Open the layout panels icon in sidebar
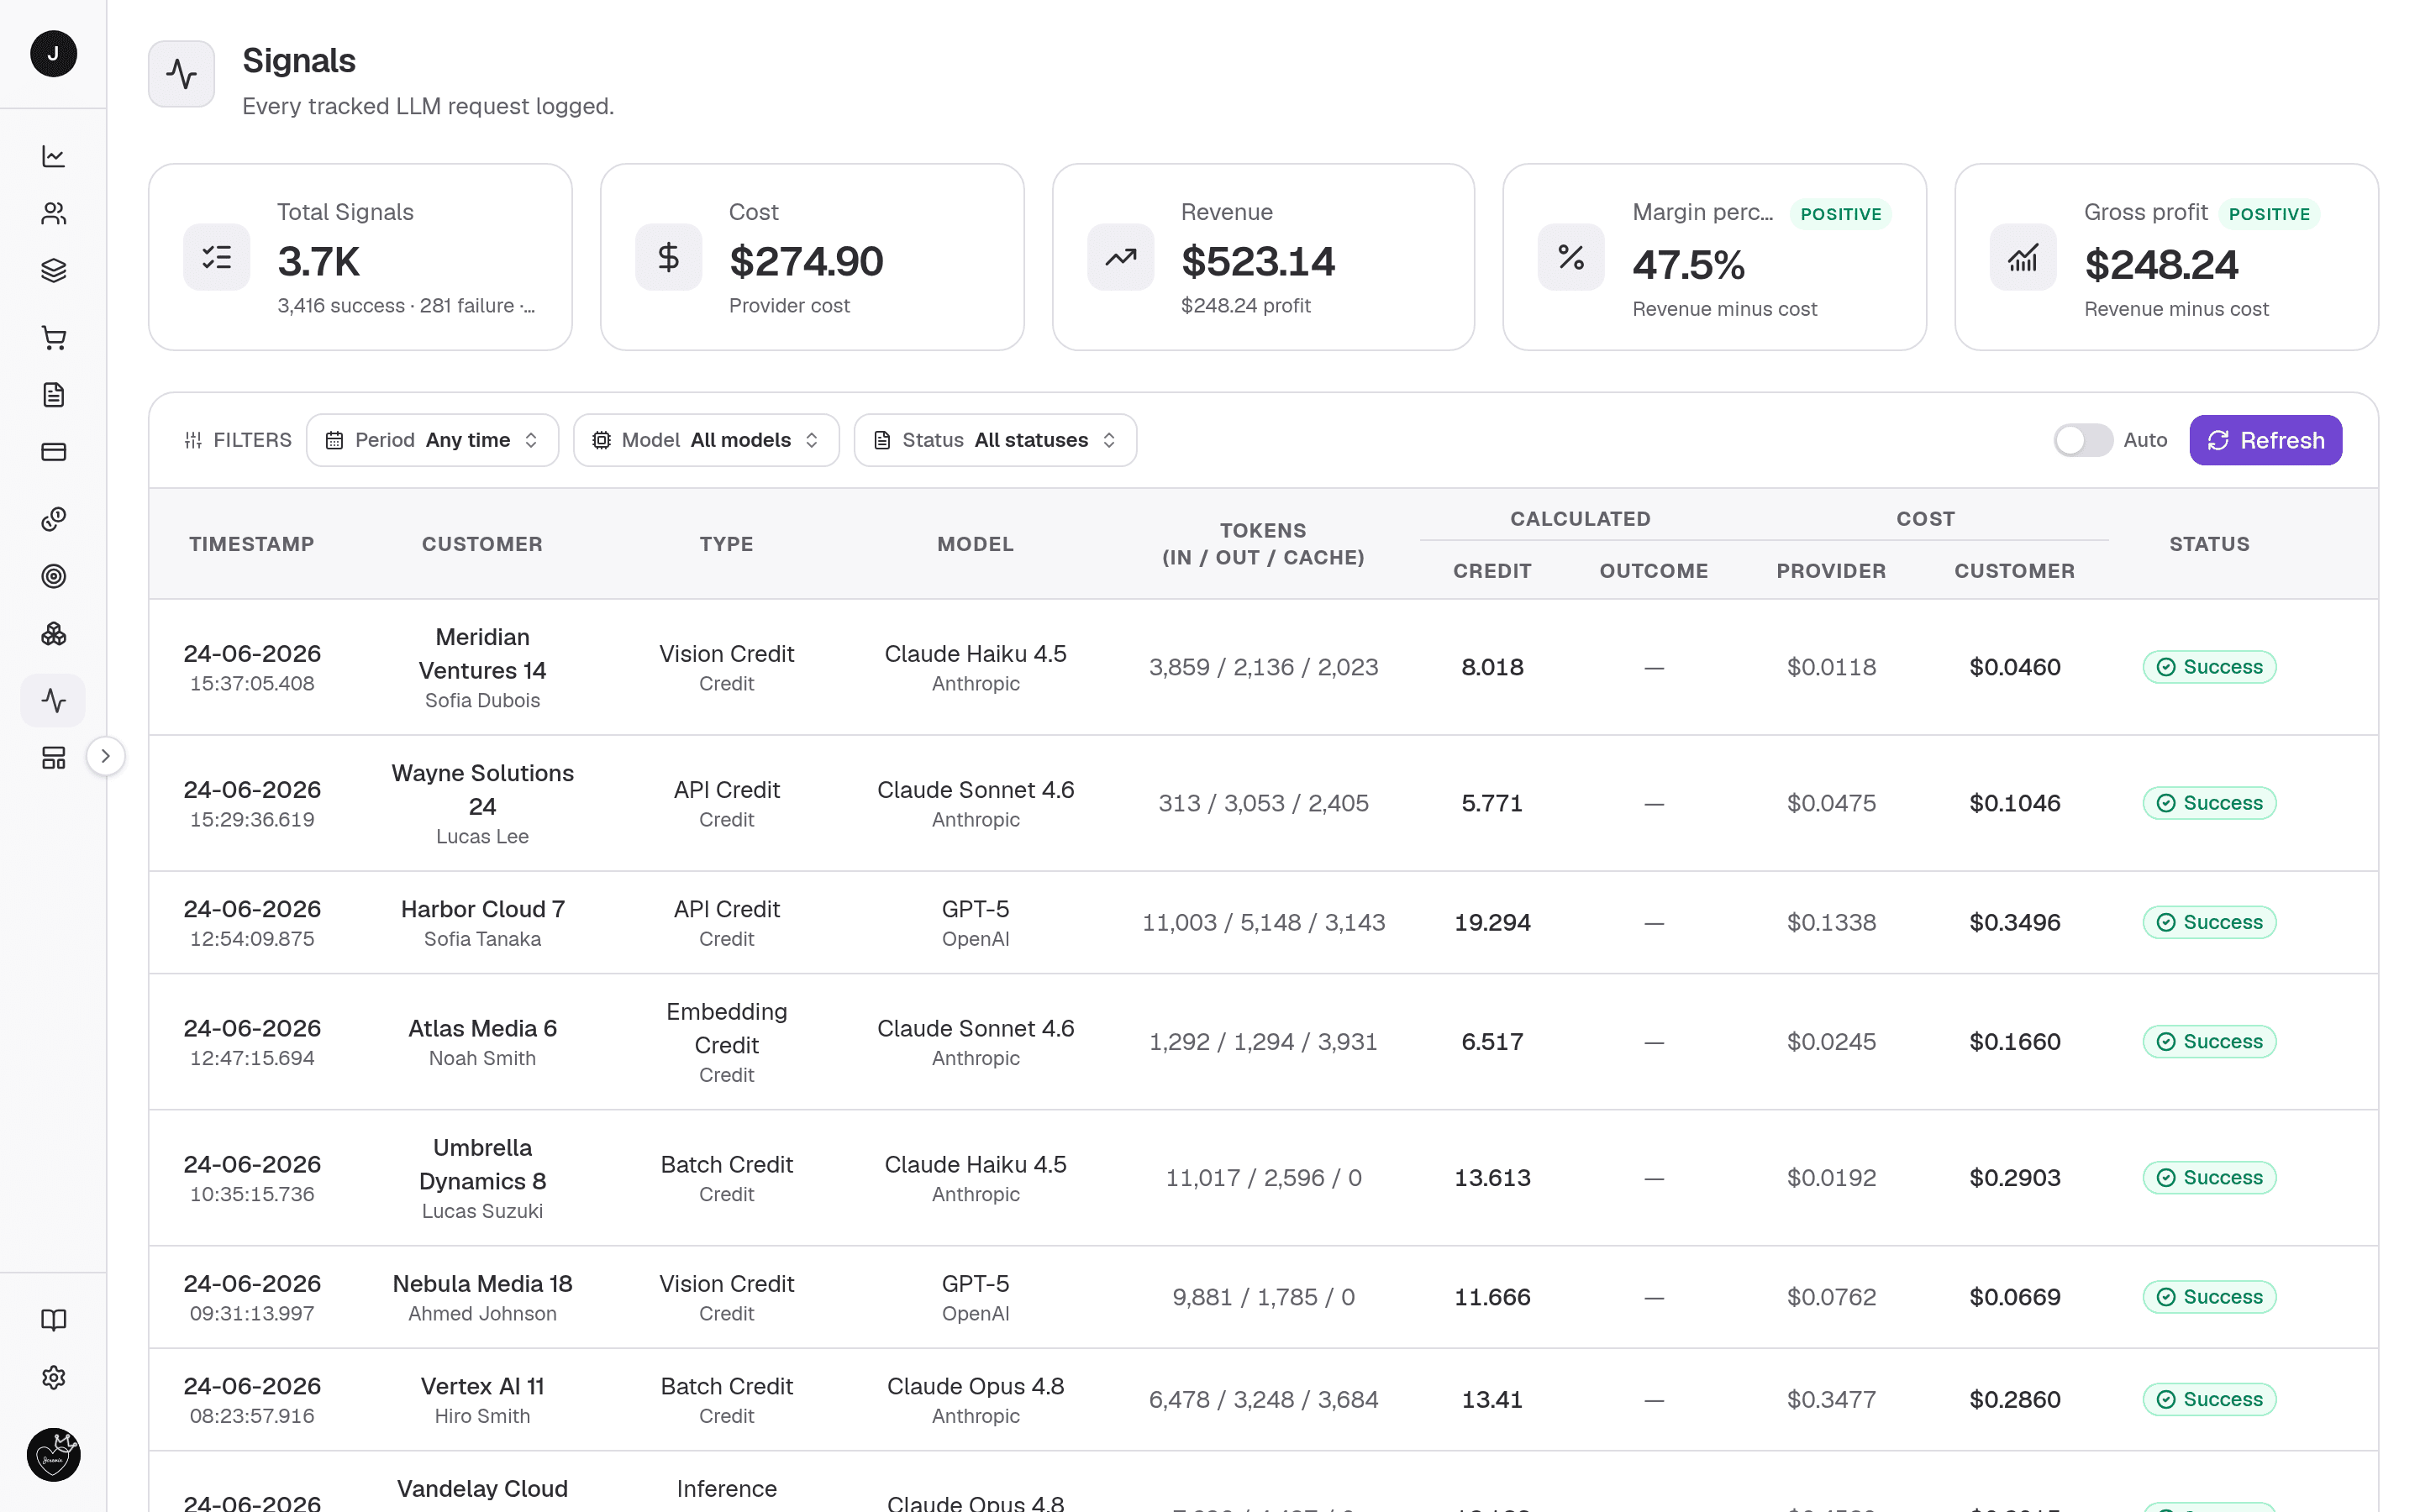This screenshot has width=2420, height=1512. point(53,758)
